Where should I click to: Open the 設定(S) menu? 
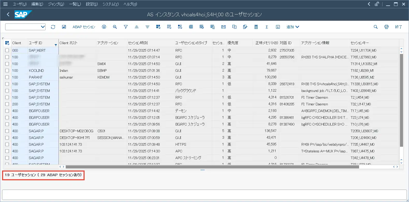92,4
